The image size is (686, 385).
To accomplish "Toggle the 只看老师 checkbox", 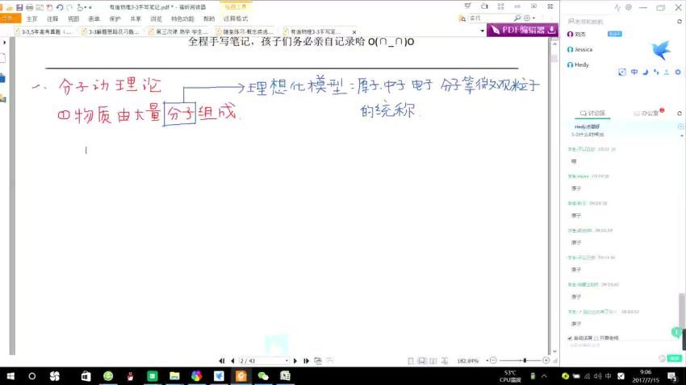I will tap(596, 338).
